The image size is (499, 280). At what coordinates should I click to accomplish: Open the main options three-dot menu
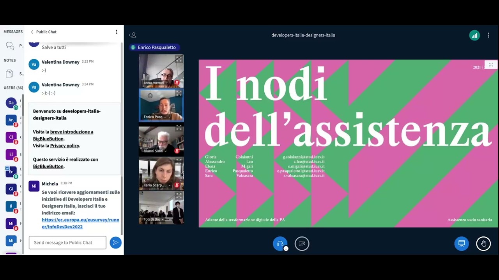[x=488, y=35]
